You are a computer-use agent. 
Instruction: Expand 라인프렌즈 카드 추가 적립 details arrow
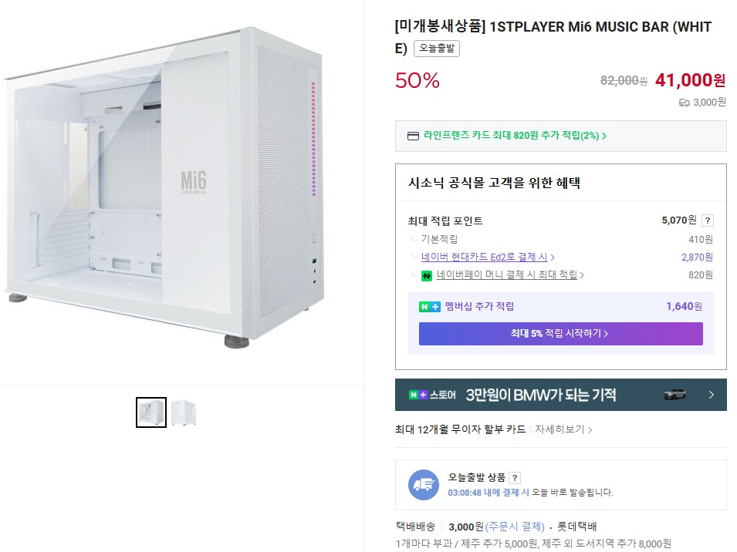click(x=604, y=136)
